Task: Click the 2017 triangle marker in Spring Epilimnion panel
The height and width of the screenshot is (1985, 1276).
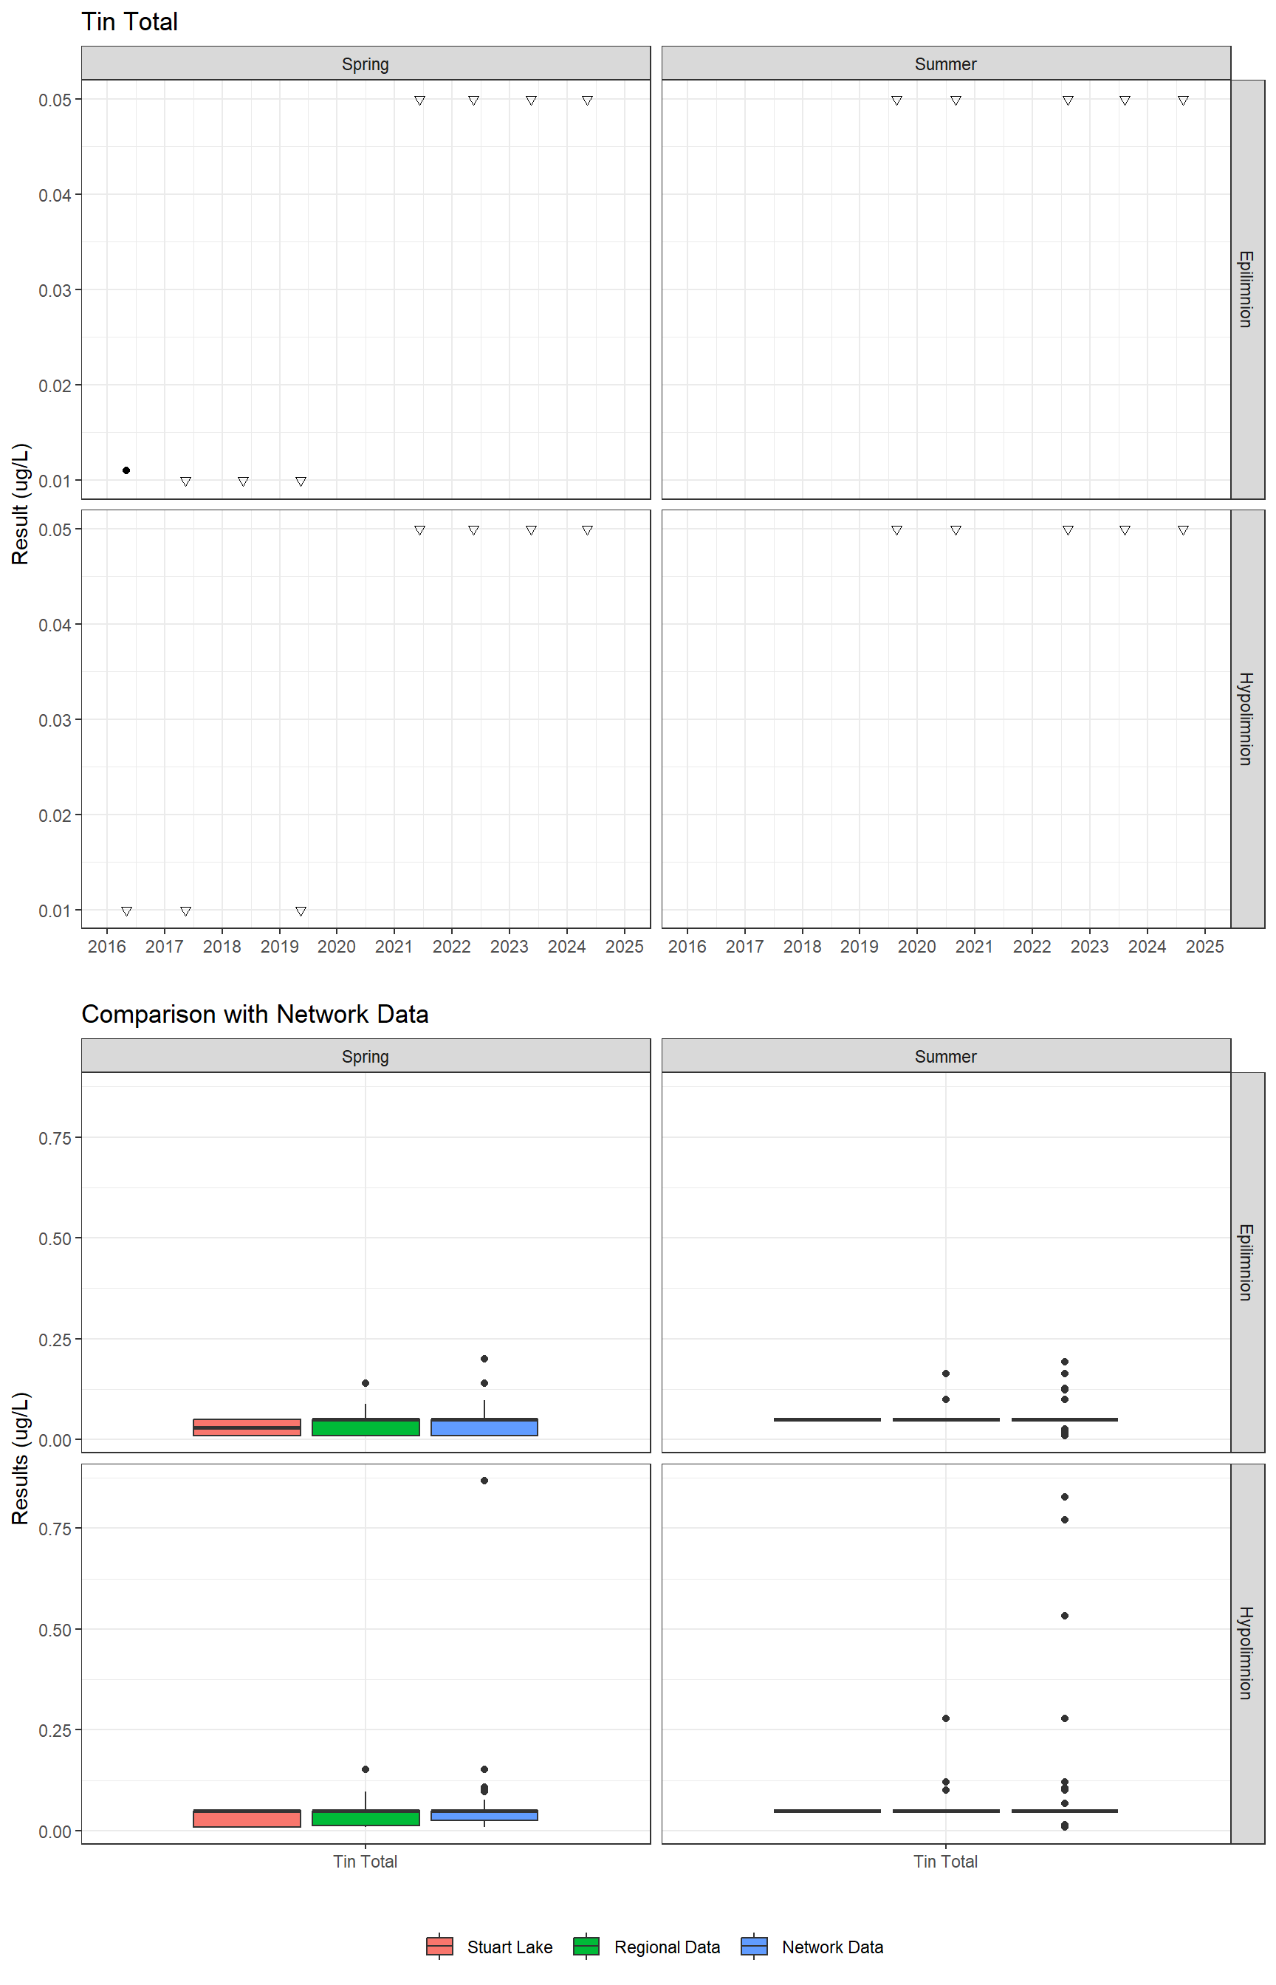Action: pyautogui.click(x=185, y=481)
